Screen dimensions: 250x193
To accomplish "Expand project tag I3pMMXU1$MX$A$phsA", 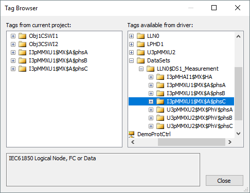I will [13, 53].
